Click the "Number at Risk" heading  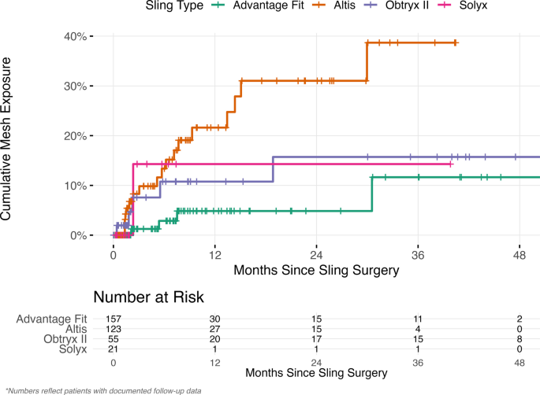[x=149, y=297]
